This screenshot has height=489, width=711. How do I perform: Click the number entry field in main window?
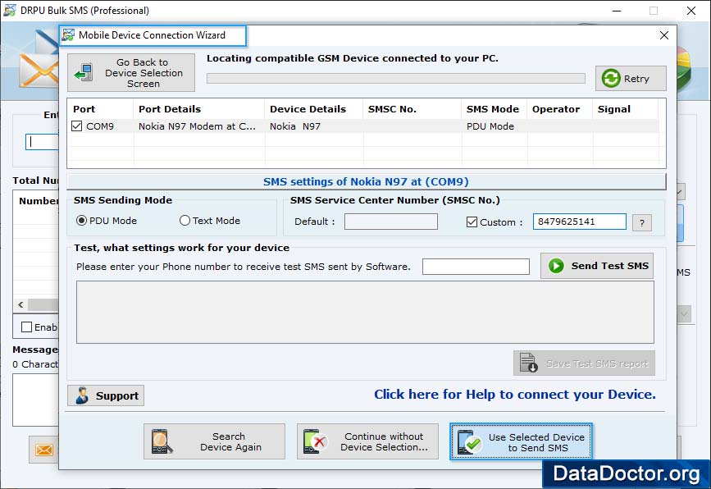pos(42,142)
